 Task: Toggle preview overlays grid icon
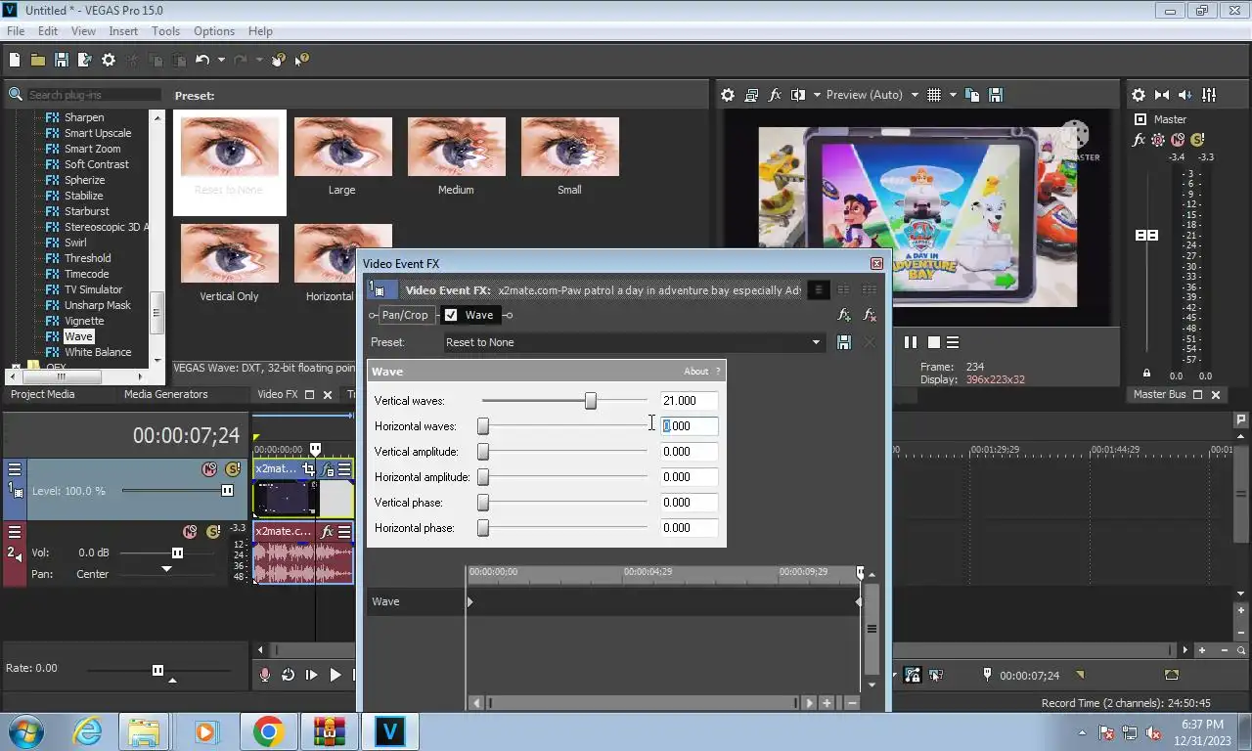click(934, 95)
